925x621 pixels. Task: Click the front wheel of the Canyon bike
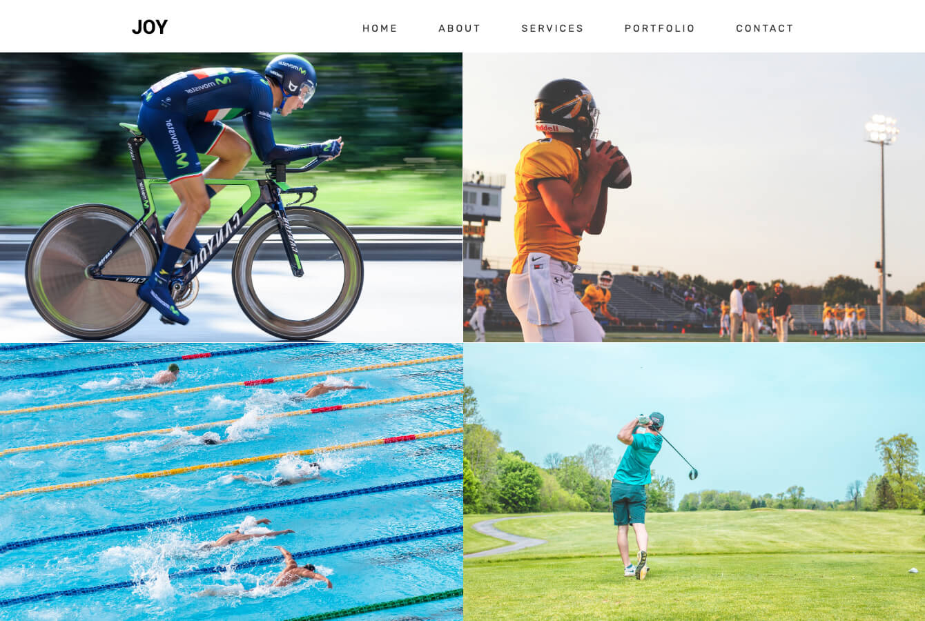pos(298,273)
